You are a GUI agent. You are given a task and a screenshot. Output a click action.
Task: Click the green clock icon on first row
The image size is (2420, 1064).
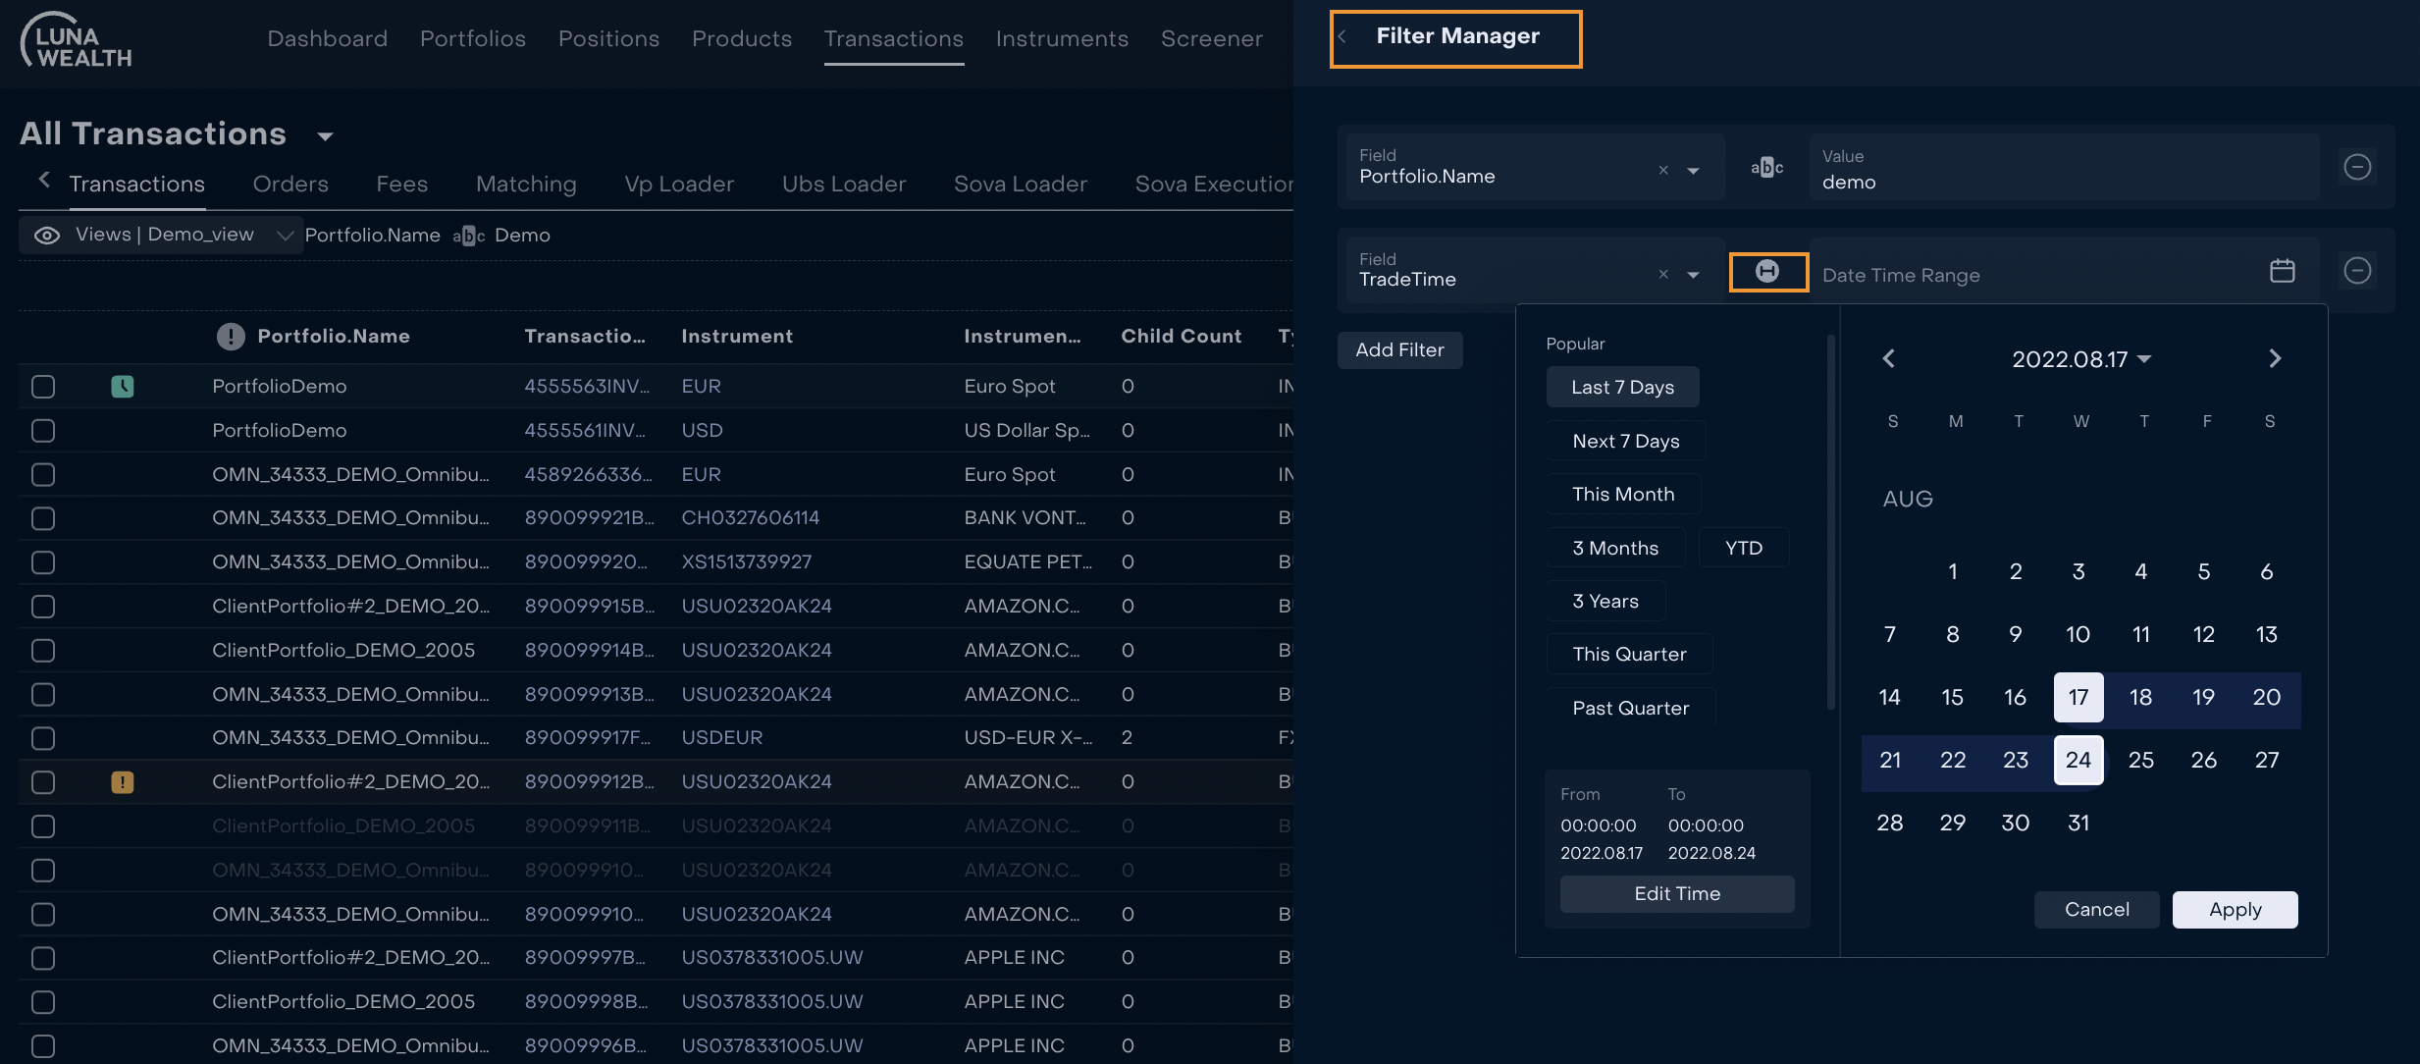(123, 387)
